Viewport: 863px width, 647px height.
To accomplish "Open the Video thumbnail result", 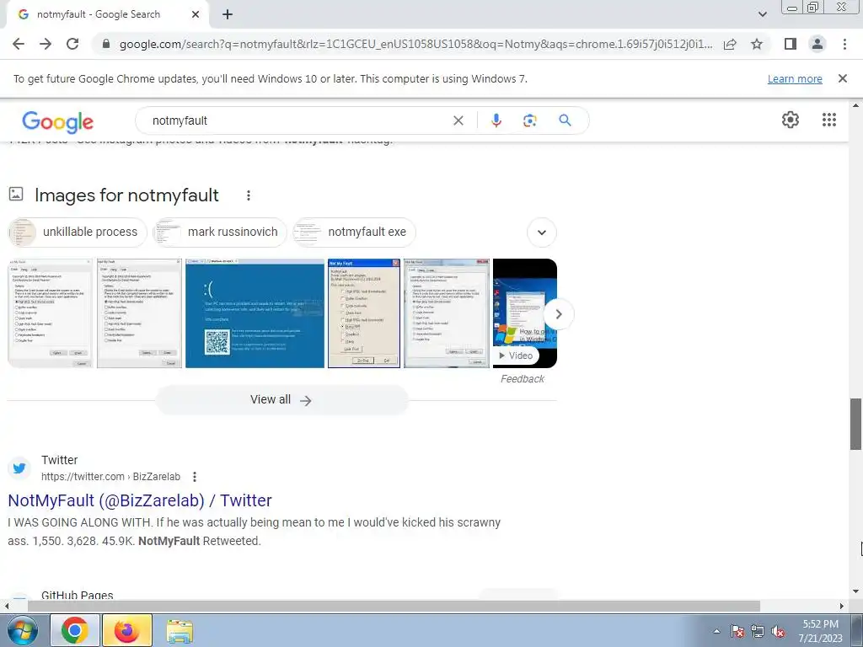I will point(524,313).
